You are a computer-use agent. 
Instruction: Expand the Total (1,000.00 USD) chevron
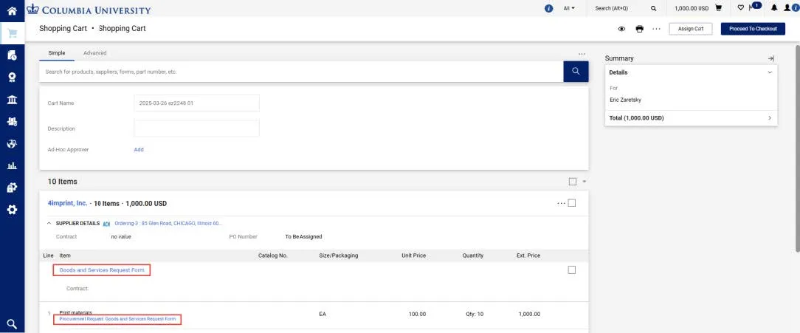(770, 118)
